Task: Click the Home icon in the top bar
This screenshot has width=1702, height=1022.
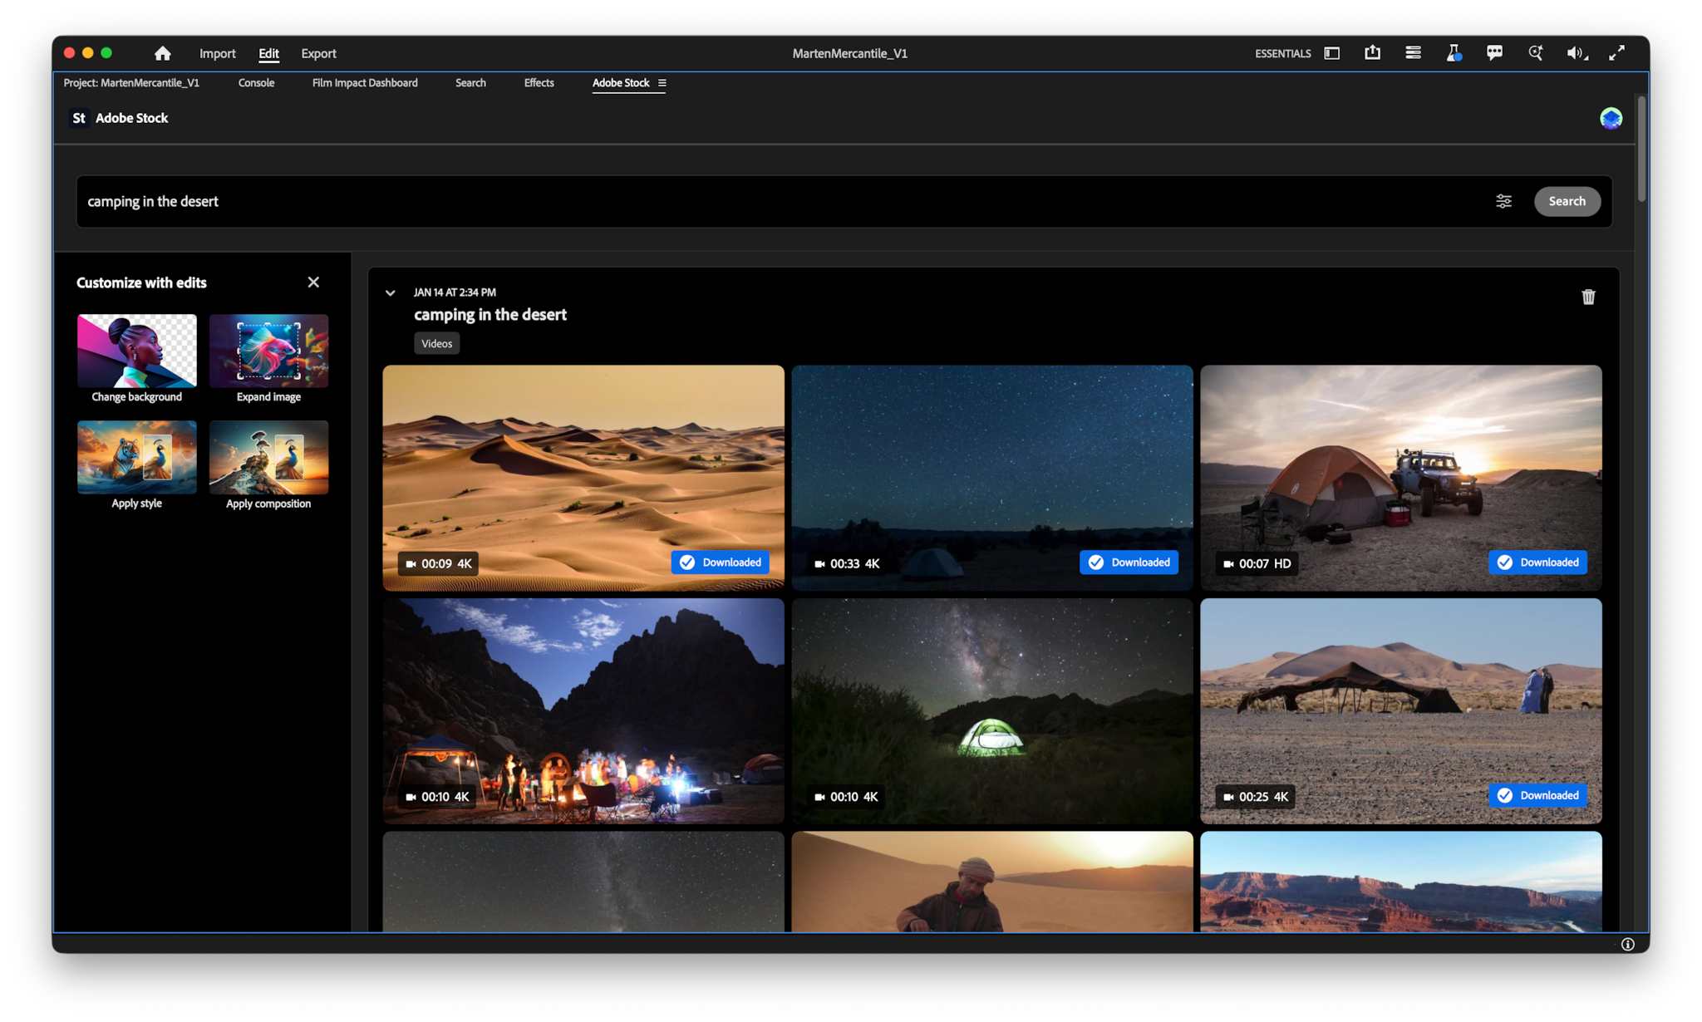Action: point(162,52)
